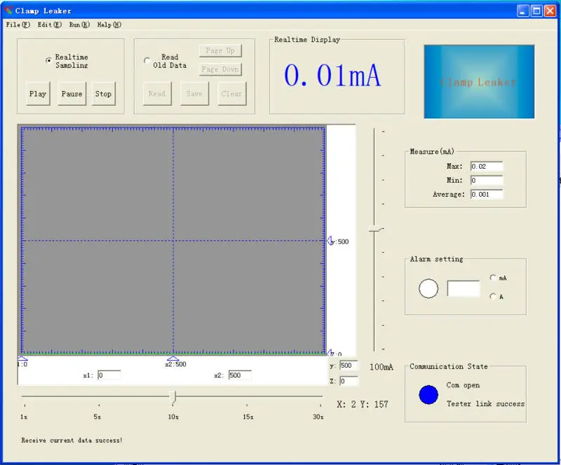Click the white alarm indicator circle
Screen dimensions: 561x465
[428, 289]
